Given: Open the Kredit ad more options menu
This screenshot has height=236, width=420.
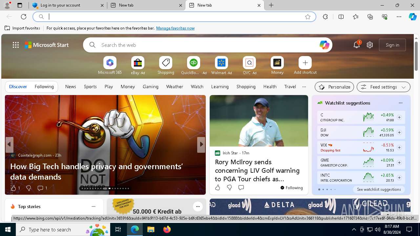Looking at the screenshot, I should click(198, 206).
